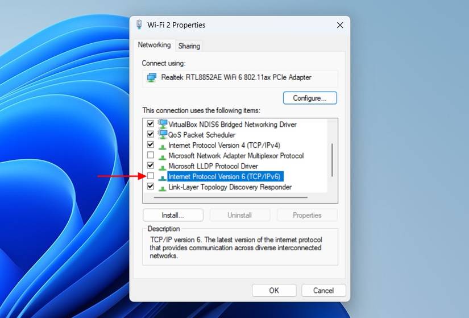Click the TCP/IP version 6 description text
The image size is (469, 318).
click(236, 247)
